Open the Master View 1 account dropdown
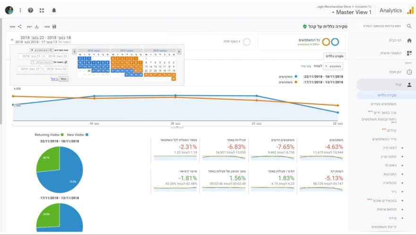 [x=352, y=12]
